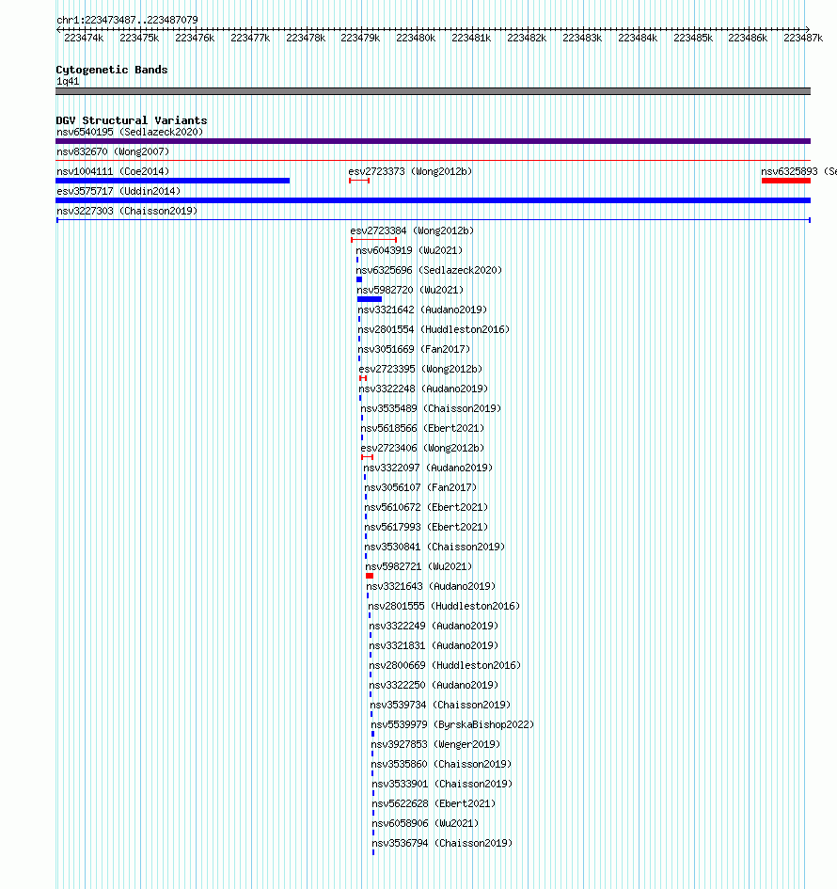837x889 pixels.
Task: Open nsv3322097 (Audano2019) label
Action: coord(428,468)
